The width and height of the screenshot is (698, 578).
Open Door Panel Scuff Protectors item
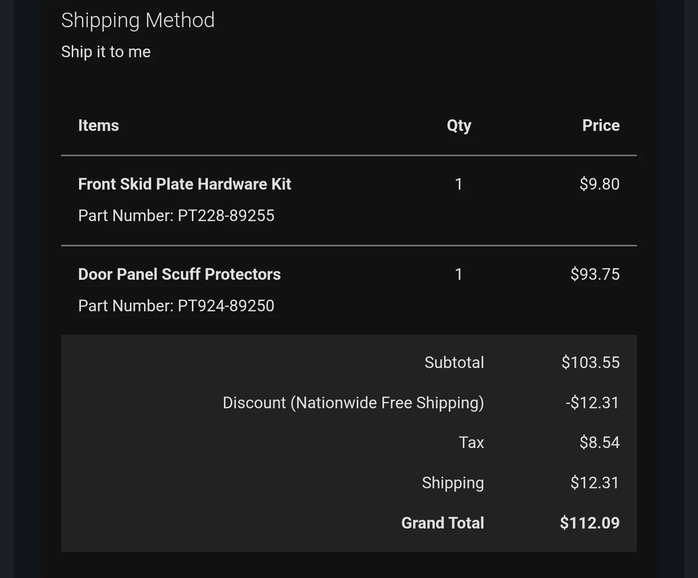click(179, 274)
